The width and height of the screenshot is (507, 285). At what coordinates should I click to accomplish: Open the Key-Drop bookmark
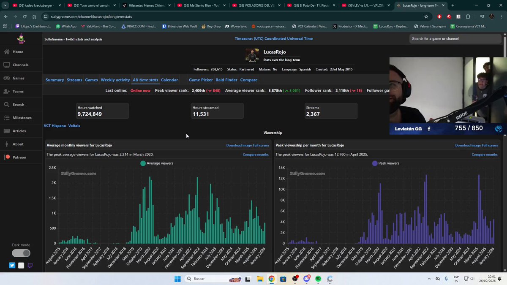coord(211,26)
